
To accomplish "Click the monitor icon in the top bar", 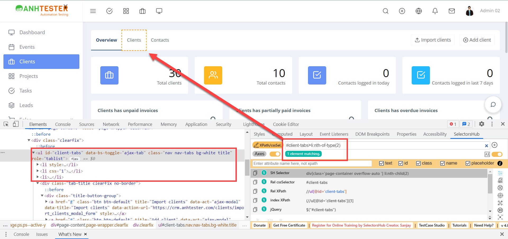I will (159, 11).
